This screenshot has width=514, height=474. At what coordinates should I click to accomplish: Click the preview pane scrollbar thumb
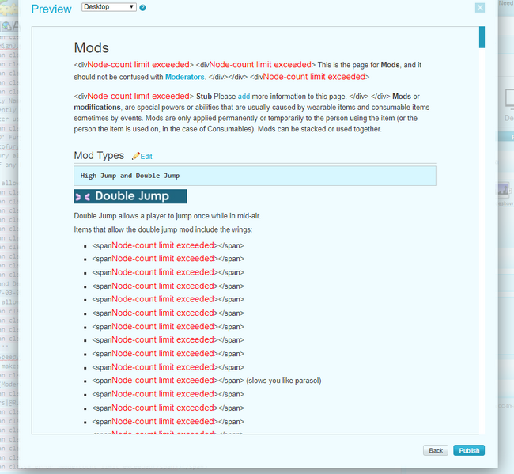482,37
